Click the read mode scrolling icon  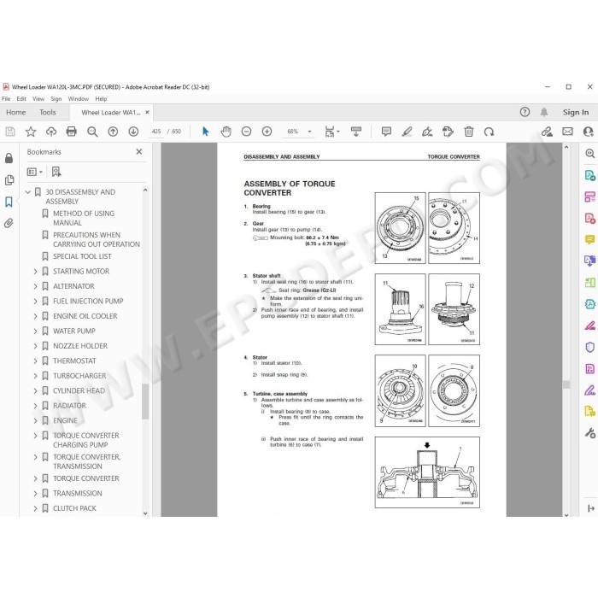point(356,132)
